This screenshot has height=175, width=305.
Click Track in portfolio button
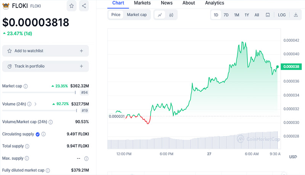(x=45, y=66)
